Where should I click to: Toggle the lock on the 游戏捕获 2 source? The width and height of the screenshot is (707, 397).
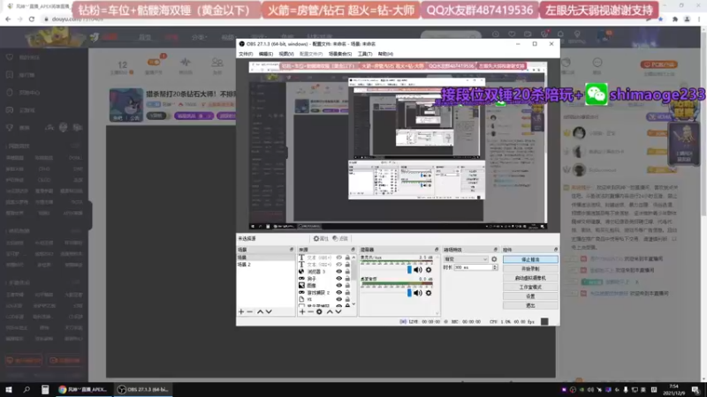(x=347, y=293)
